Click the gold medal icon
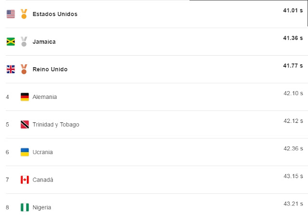 coord(24,14)
